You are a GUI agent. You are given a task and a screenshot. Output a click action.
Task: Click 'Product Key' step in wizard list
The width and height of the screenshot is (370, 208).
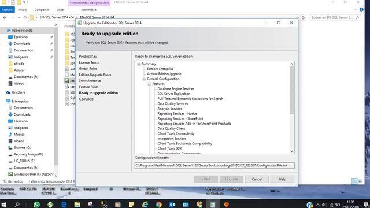point(88,57)
